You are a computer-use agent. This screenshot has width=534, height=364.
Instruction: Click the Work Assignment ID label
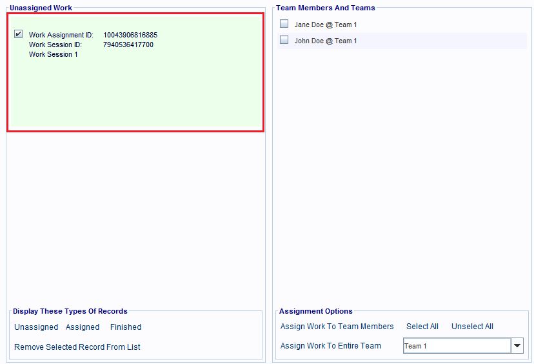click(x=61, y=35)
